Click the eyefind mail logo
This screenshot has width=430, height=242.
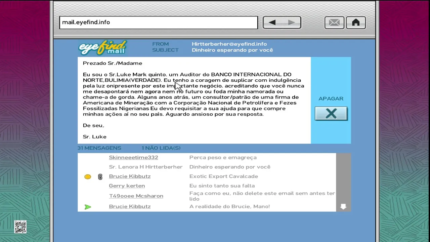(102, 48)
